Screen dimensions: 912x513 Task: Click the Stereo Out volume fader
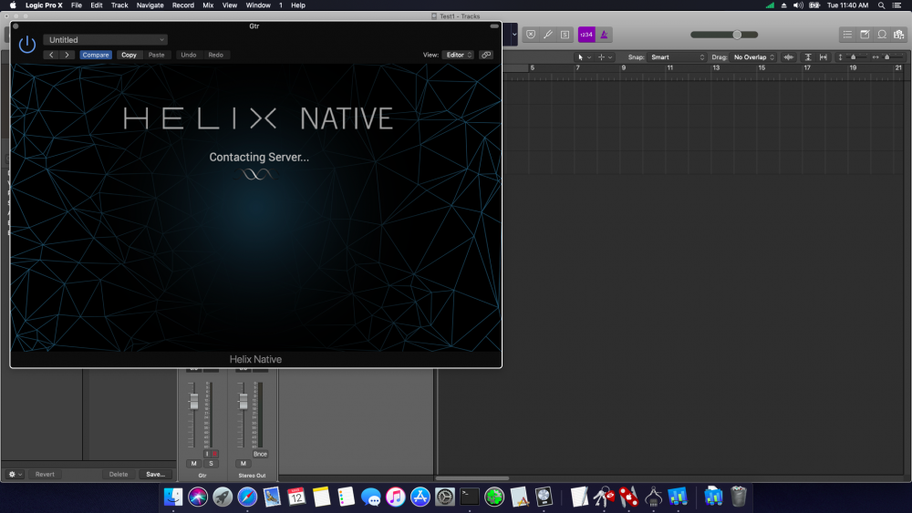[244, 401]
